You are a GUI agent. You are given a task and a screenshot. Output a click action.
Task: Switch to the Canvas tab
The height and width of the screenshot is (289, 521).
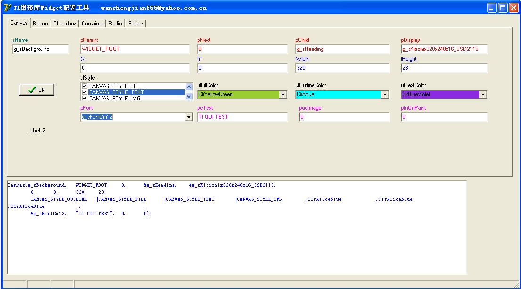tap(19, 23)
